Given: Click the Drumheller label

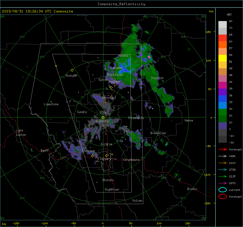Looking at the screenshot, I should [x=158, y=133].
